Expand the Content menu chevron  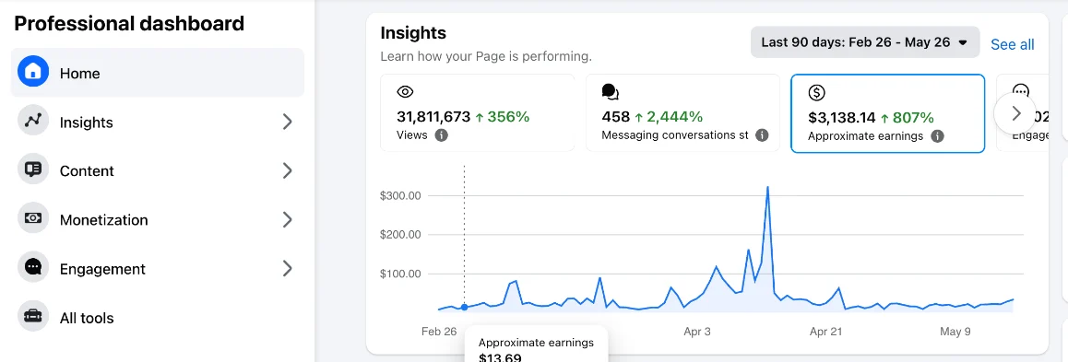point(288,170)
